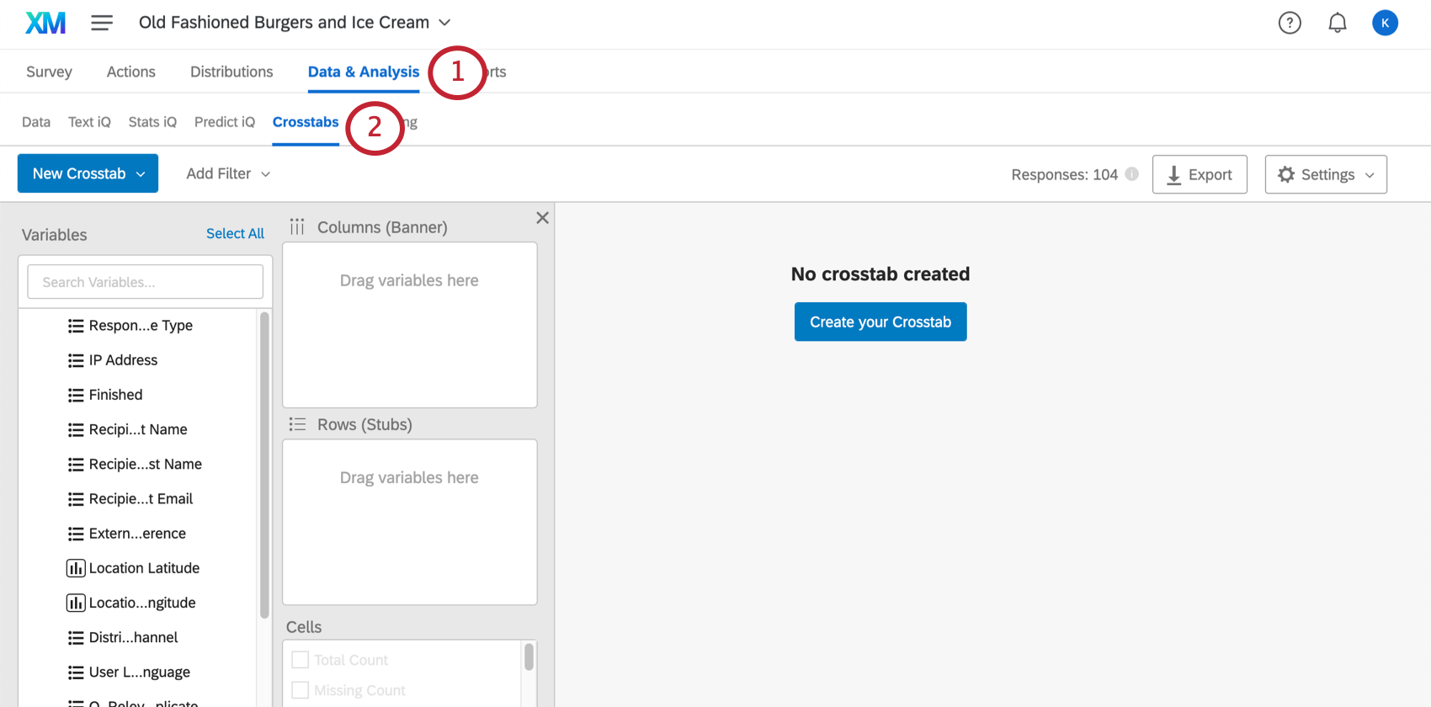Click the Select All link
The width and height of the screenshot is (1431, 707).
235,233
